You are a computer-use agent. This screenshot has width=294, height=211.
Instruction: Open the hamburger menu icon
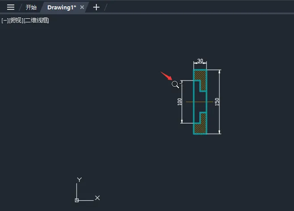tap(11, 7)
